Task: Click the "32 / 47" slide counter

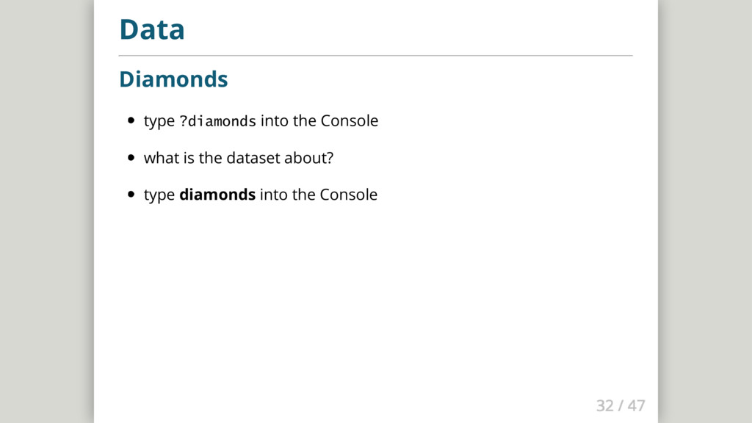Action: [621, 405]
